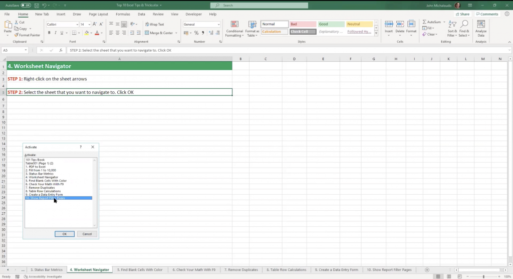The image size is (513, 279).
Task: Enable Wrap Text
Action: tap(154, 24)
